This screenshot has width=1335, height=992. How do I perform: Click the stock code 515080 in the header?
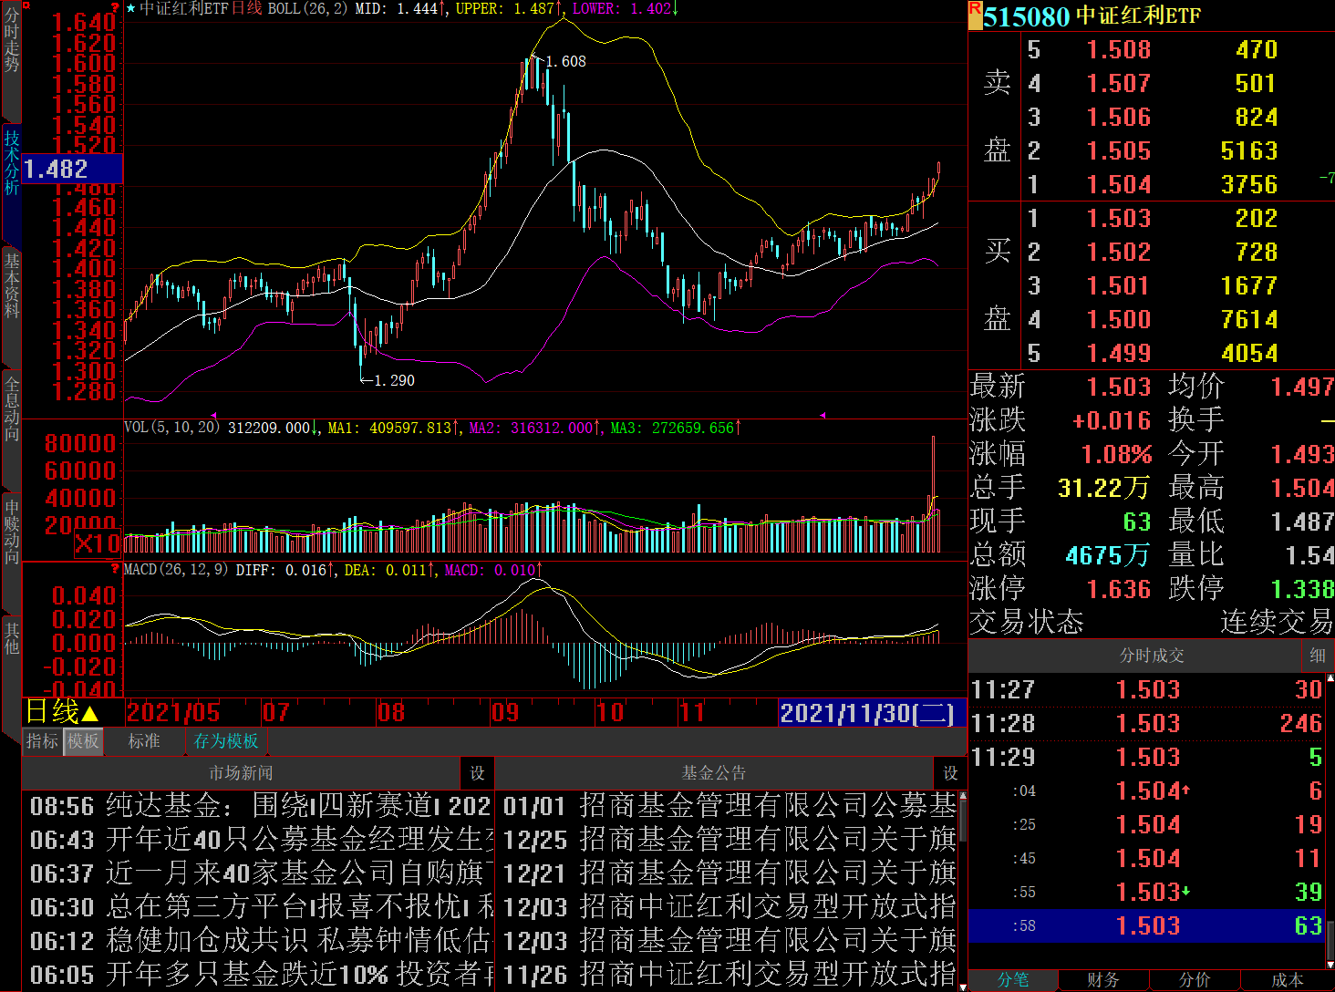click(x=1026, y=16)
